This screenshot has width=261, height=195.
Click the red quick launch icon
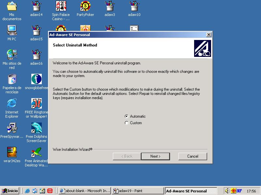coord(50,191)
